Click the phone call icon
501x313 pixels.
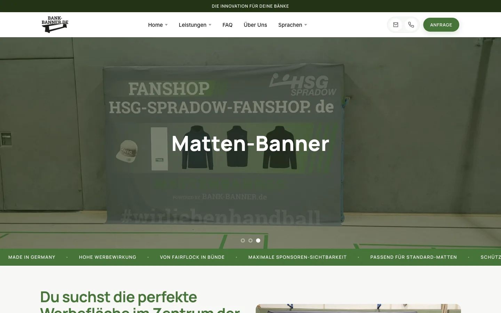coord(411,25)
